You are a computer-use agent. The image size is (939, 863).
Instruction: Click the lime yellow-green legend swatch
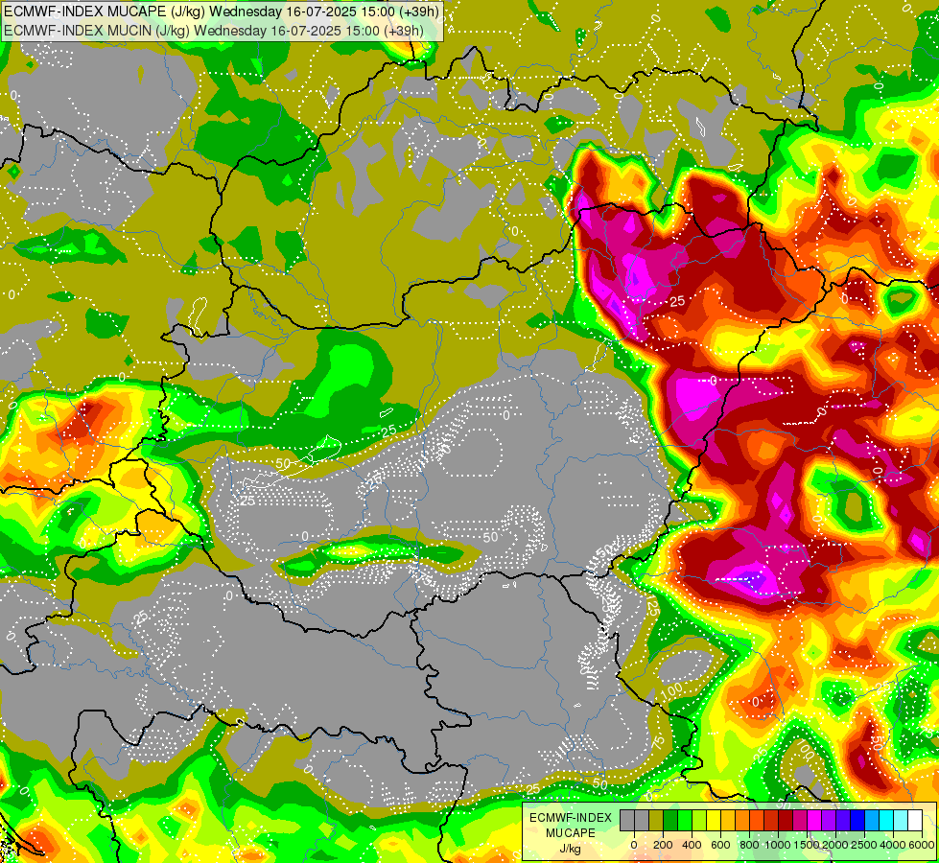(x=699, y=820)
